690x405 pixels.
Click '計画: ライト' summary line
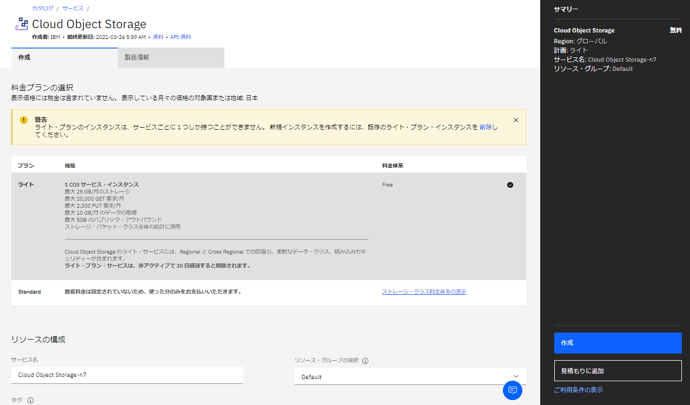click(571, 50)
